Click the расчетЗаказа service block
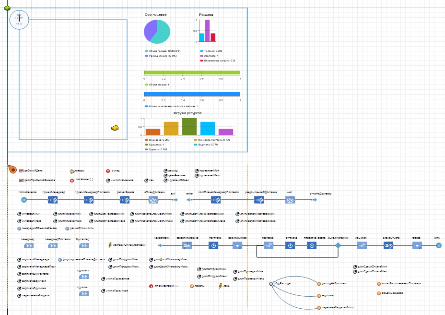This screenshot has height=315, width=445. pos(125,200)
